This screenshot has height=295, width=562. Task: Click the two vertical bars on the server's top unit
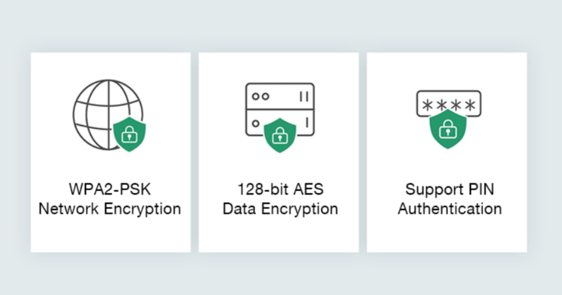click(x=303, y=96)
